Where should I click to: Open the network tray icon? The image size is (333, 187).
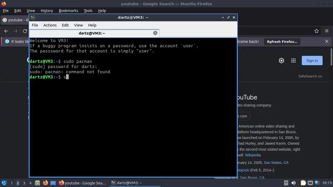click(310, 183)
